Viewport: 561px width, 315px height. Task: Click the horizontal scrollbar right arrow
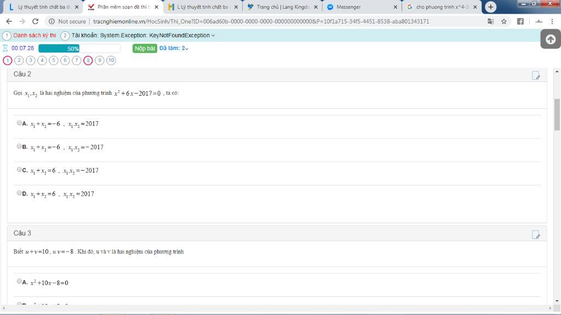[x=550, y=308]
